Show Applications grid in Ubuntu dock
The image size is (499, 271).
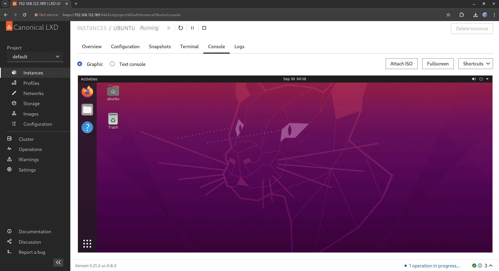[x=87, y=244]
